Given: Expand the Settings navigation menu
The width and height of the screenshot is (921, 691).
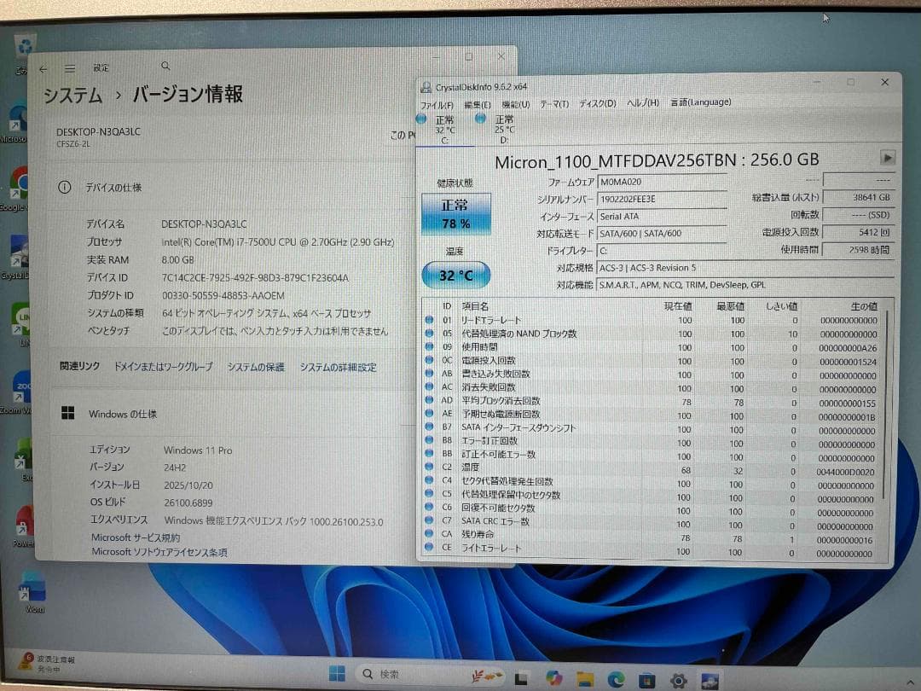Looking at the screenshot, I should coord(69,67).
